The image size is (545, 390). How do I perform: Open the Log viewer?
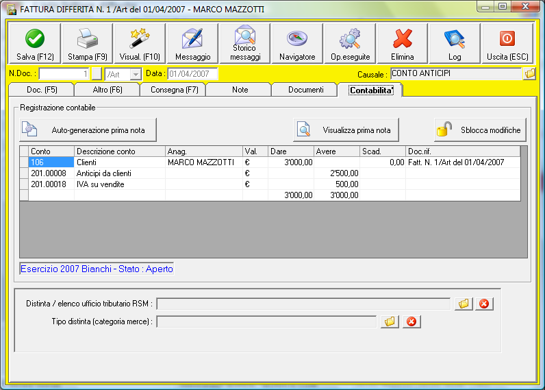click(x=455, y=43)
